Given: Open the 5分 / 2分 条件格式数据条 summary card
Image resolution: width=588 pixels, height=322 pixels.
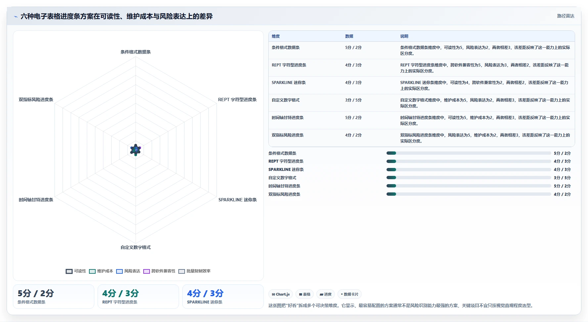Looking at the screenshot, I should click(x=54, y=297).
